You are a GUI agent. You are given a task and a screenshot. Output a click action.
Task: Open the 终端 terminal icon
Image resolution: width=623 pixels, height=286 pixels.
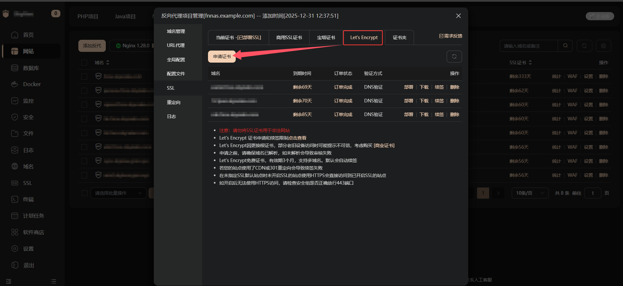(15, 199)
